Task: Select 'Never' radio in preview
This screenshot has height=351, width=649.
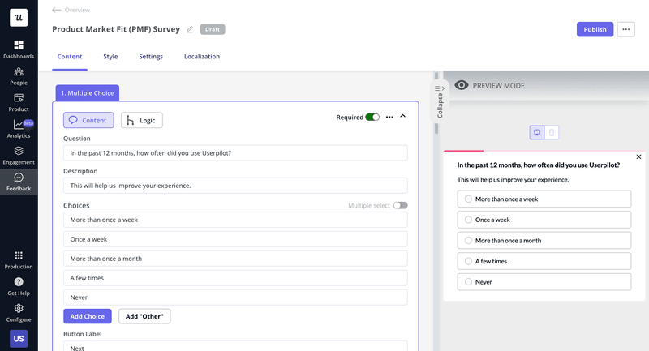Action: click(468, 281)
